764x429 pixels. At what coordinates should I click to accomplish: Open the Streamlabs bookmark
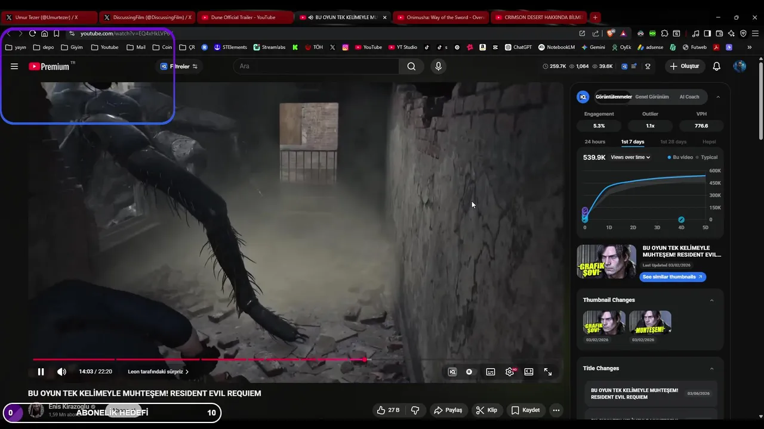pos(269,47)
